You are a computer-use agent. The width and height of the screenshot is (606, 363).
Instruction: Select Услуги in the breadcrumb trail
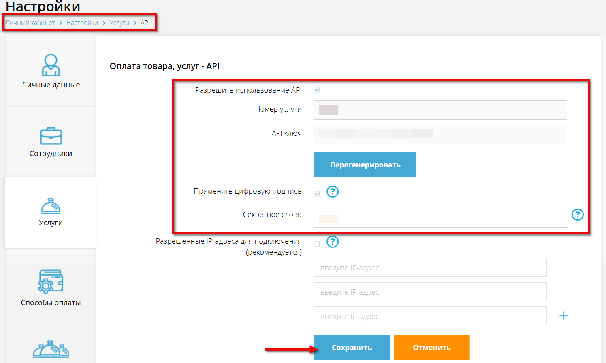point(119,23)
